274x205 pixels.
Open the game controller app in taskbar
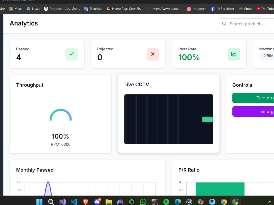coord(120,202)
